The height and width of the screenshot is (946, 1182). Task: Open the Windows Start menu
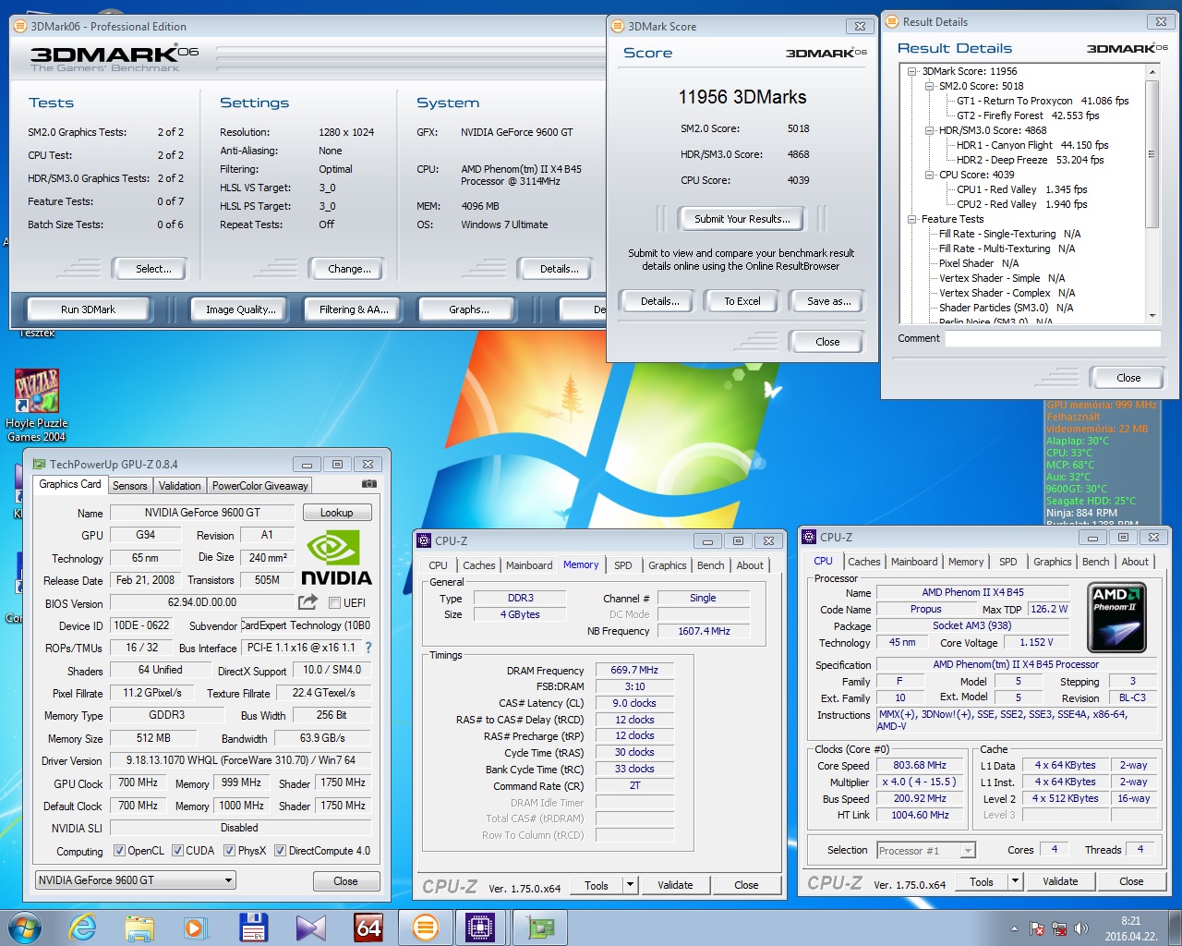(x=25, y=927)
